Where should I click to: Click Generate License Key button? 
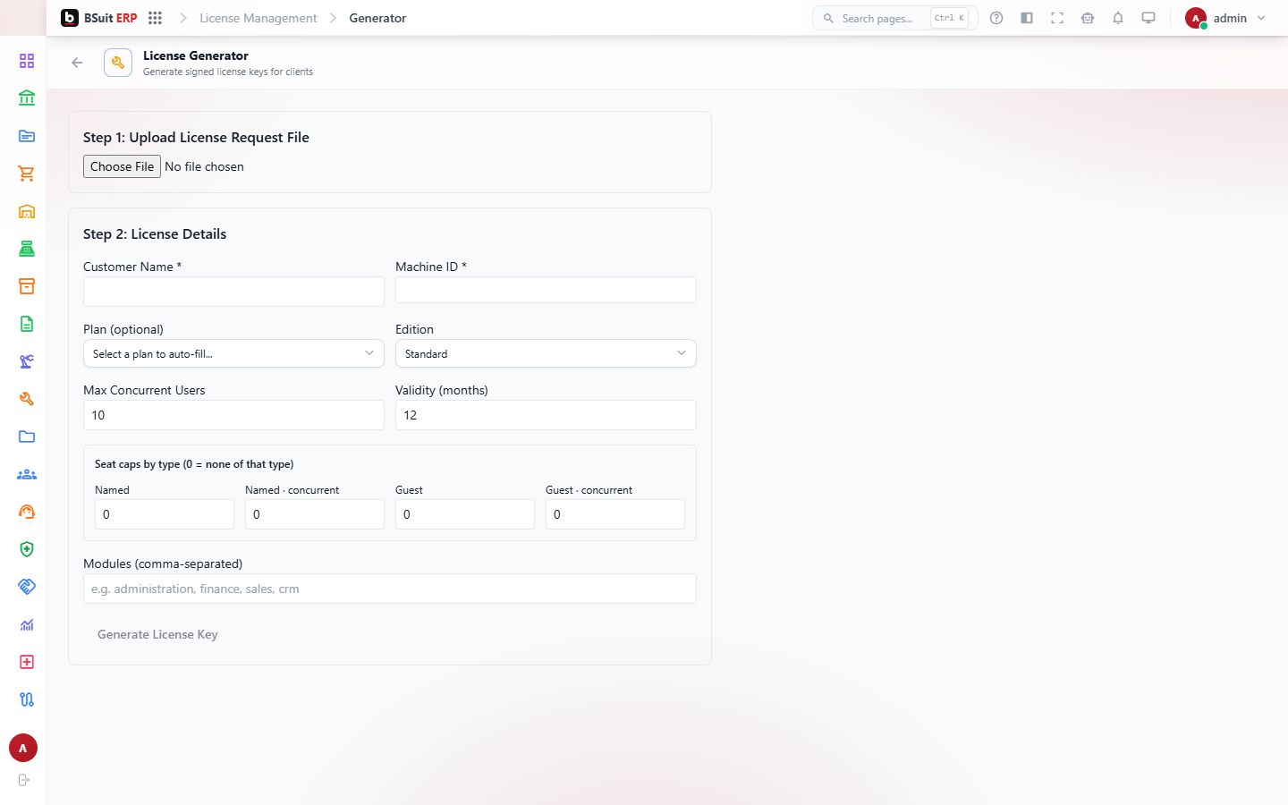pos(157,634)
